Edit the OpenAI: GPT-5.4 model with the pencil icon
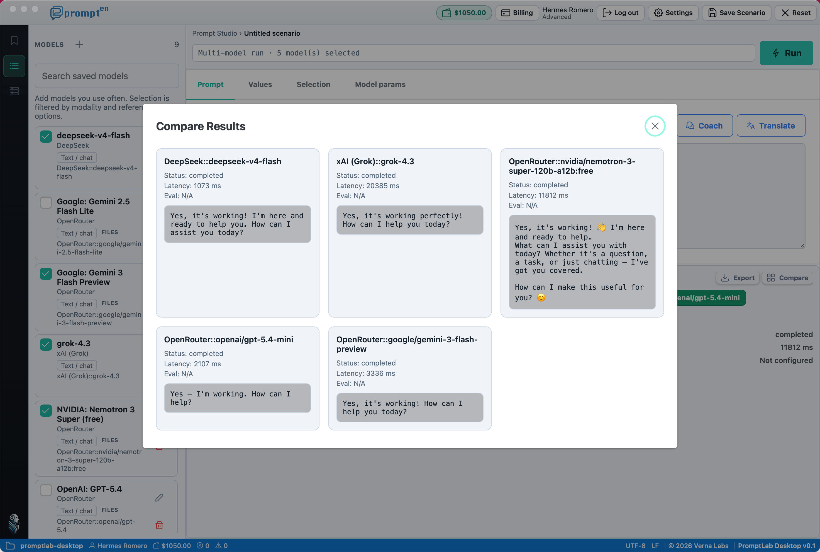Screen dimensions: 820x552 tap(159, 497)
